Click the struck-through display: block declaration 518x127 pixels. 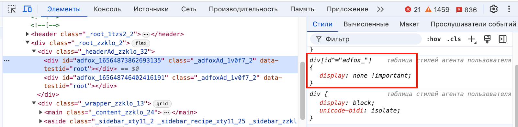[347, 103]
